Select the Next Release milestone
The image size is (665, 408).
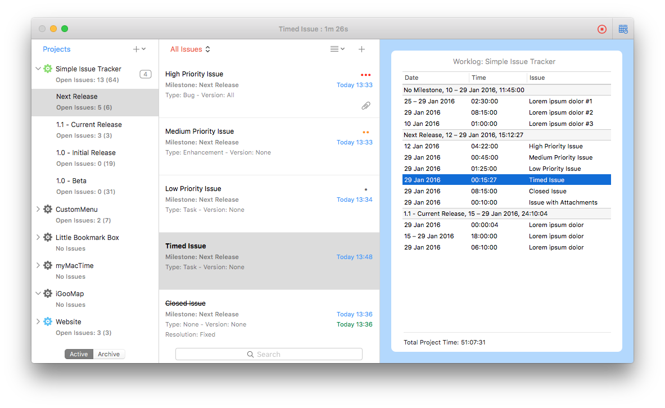95,102
